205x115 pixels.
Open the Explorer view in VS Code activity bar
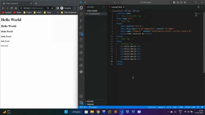(x=81, y=8)
